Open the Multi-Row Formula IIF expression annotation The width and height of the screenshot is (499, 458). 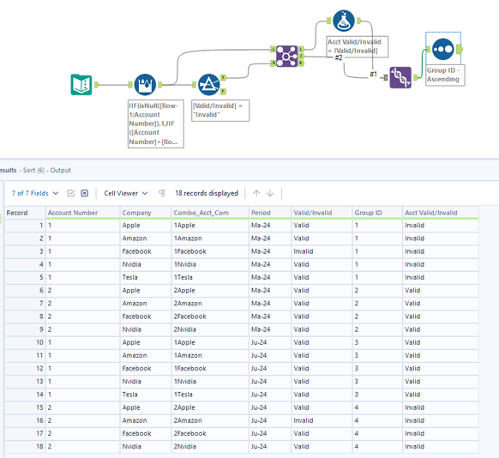[156, 124]
